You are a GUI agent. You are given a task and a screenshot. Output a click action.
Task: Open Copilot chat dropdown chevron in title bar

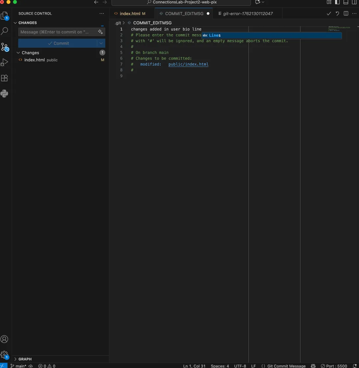[263, 2]
